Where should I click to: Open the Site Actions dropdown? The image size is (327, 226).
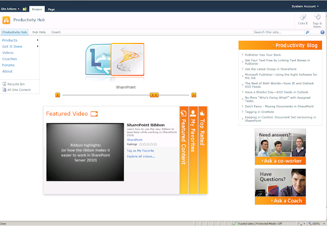10,9
